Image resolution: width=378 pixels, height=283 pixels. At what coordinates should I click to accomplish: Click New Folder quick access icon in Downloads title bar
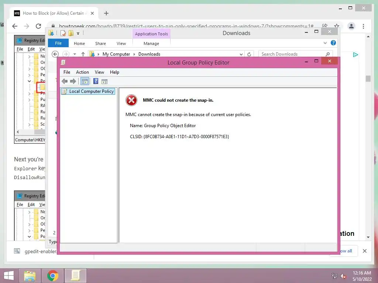(x=71, y=33)
